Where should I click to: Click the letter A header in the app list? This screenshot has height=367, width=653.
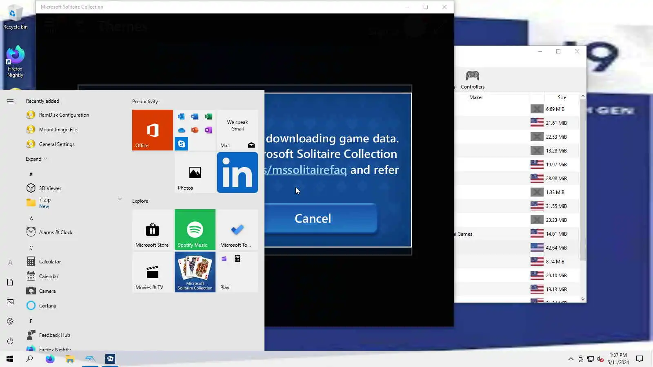click(31, 219)
